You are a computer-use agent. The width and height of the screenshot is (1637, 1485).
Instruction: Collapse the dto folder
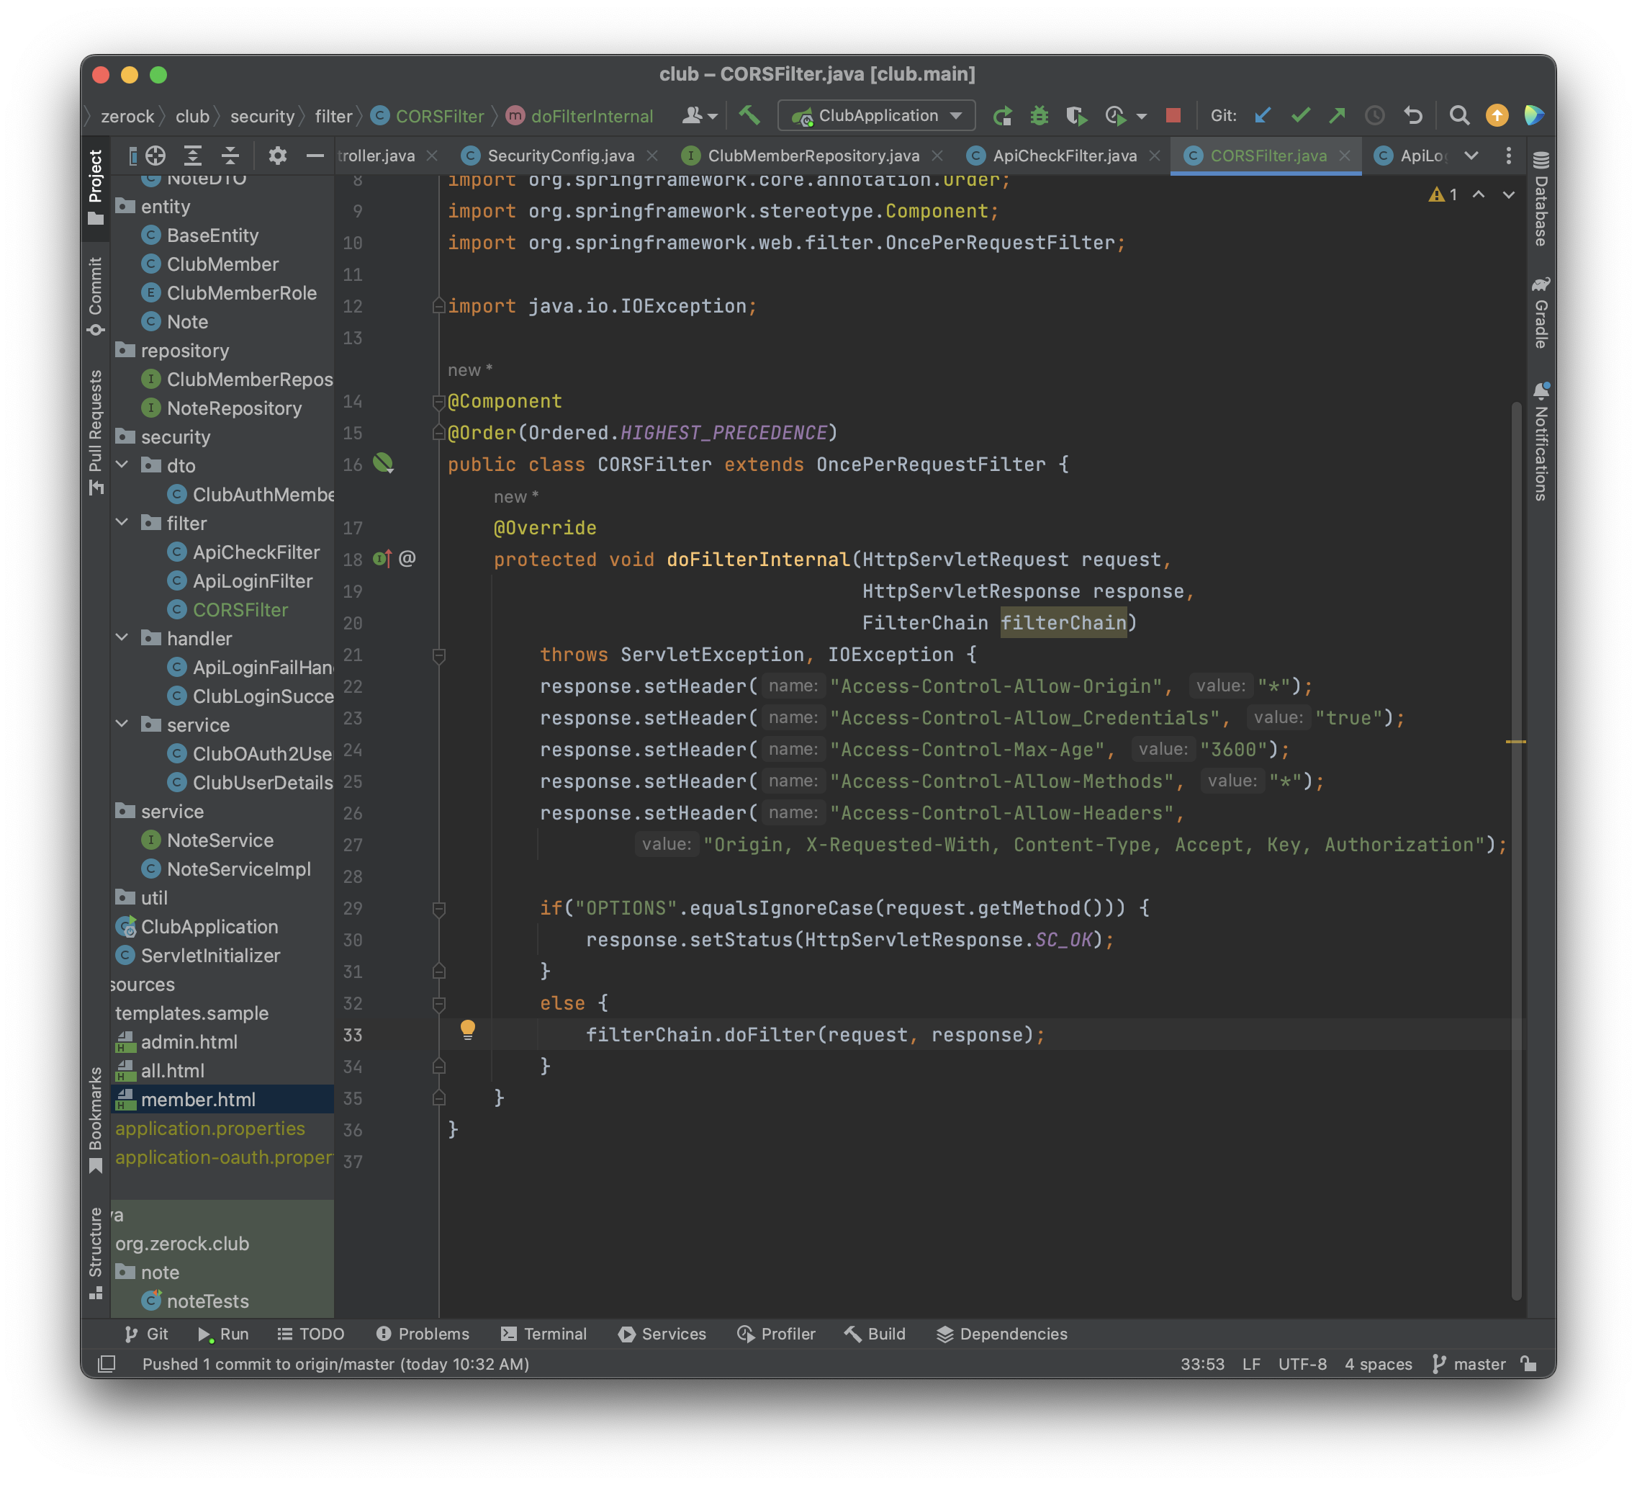pos(122,465)
